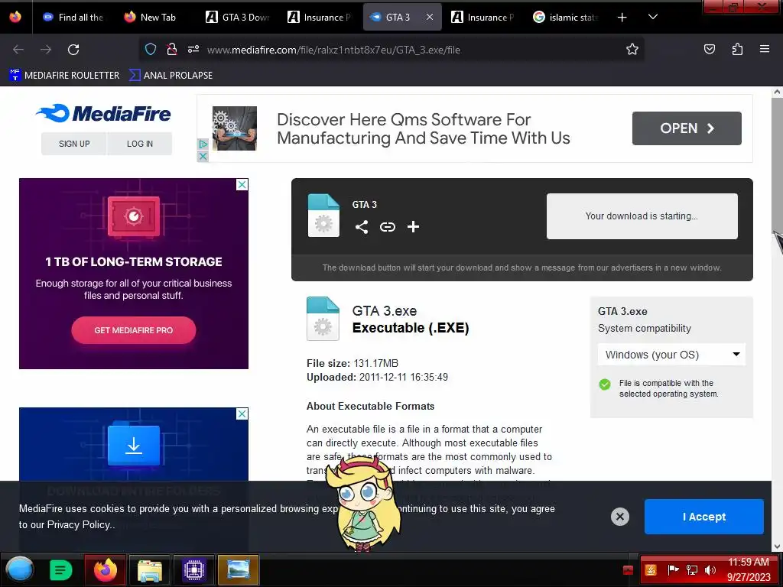Copy link using the chain icon
The width and height of the screenshot is (783, 587).
pyautogui.click(x=388, y=227)
